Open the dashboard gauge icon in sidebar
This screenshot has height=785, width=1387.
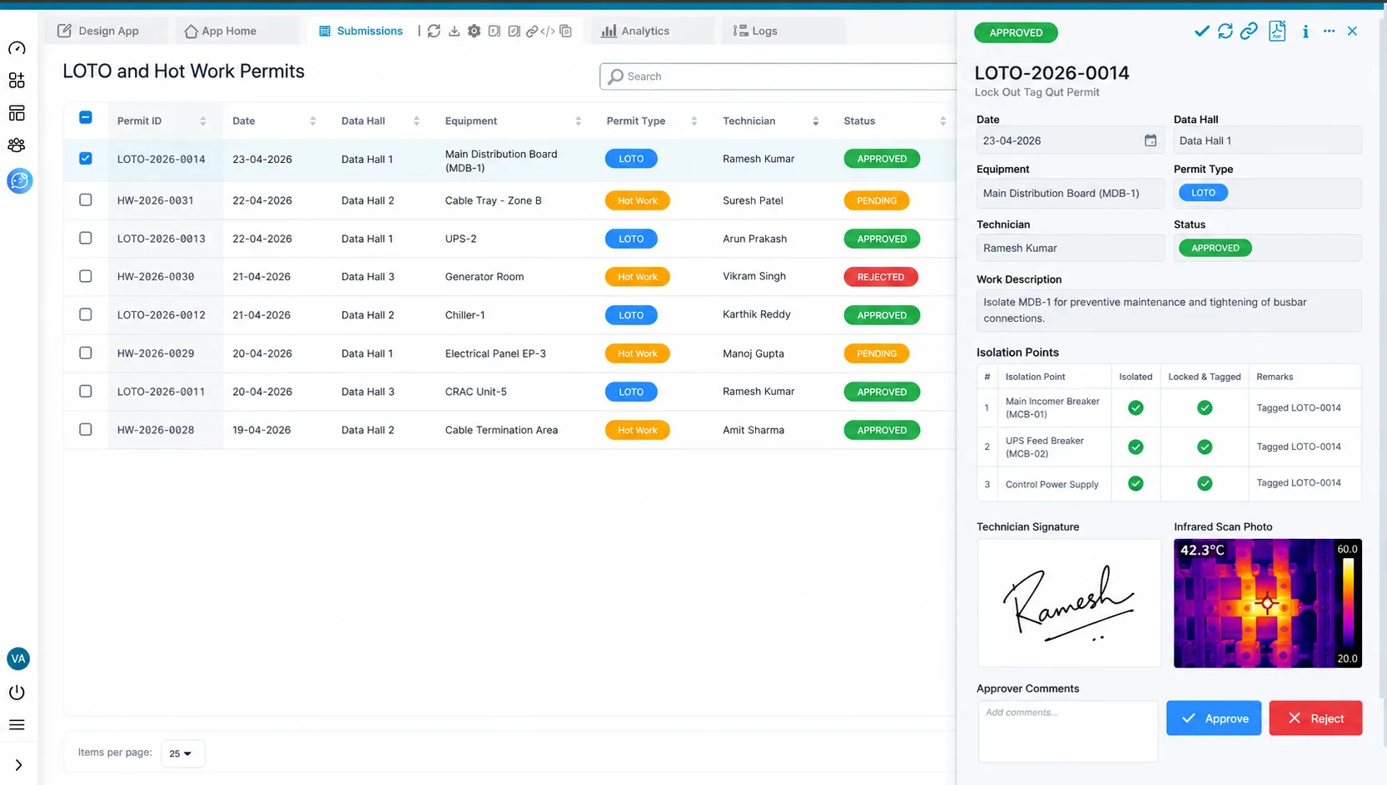pyautogui.click(x=17, y=48)
